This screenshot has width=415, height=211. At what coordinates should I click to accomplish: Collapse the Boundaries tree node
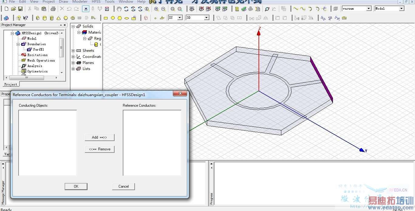18,44
